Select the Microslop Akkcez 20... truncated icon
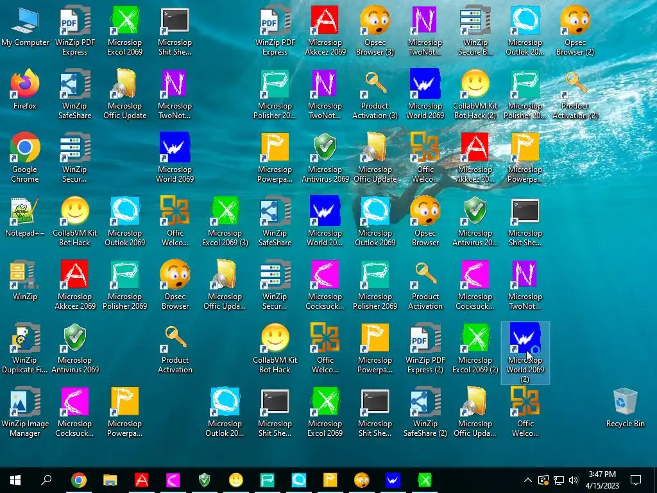657x493 pixels. [475, 158]
